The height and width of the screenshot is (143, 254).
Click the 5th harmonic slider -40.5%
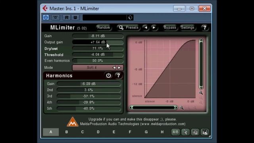pos(89,108)
